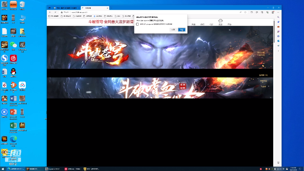
Task: Open the Baidu Netdisk desktop icon
Action: [22, 86]
